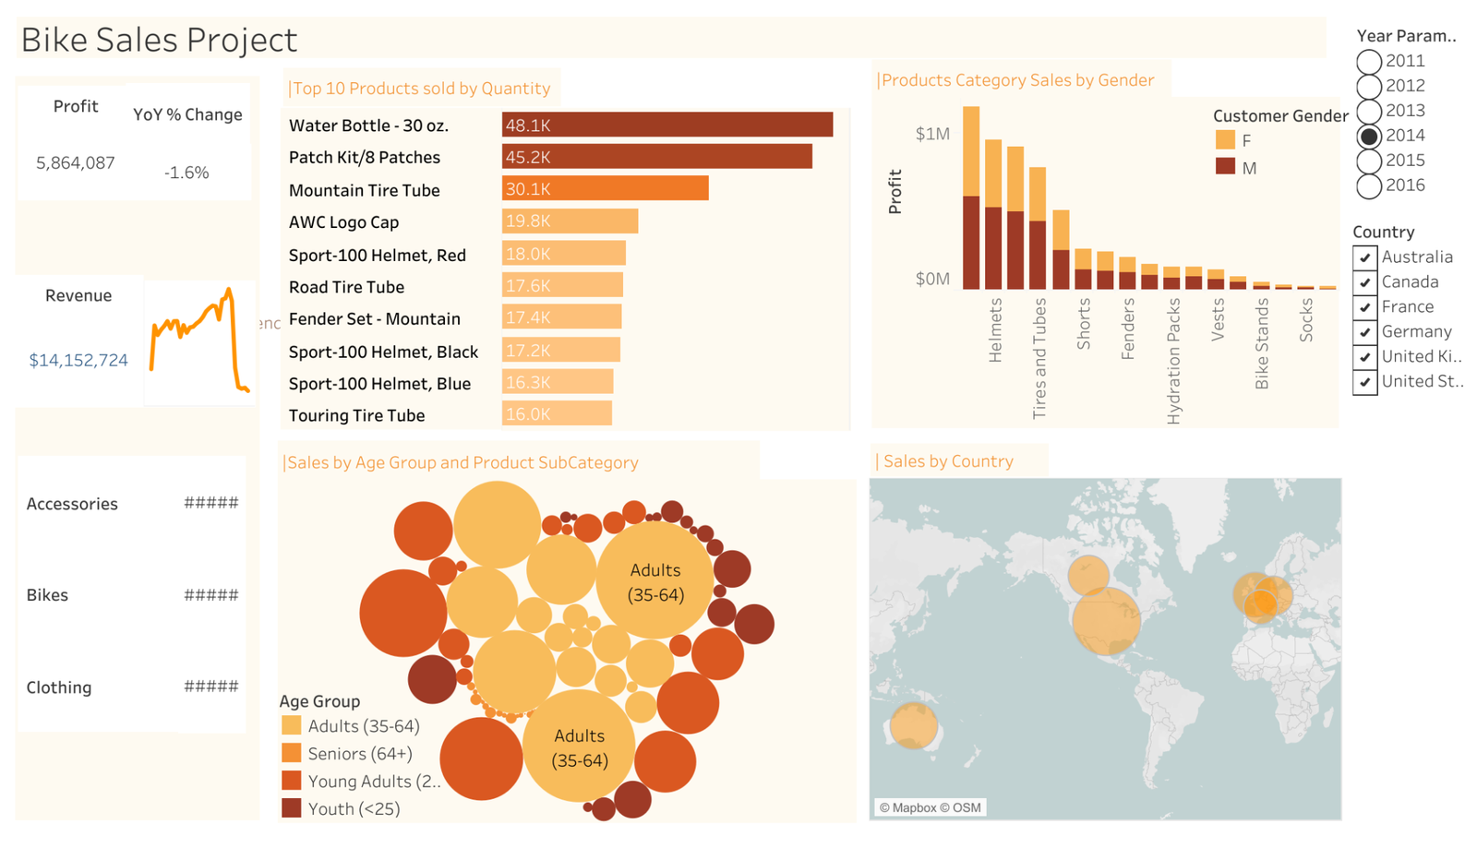Click the Mountain Tire Tube bar

[605, 189]
